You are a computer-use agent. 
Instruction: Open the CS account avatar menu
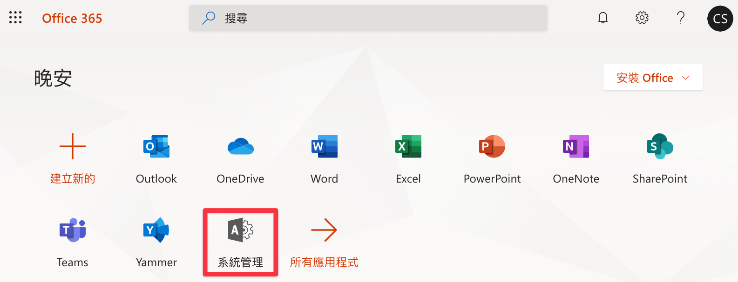tap(720, 19)
